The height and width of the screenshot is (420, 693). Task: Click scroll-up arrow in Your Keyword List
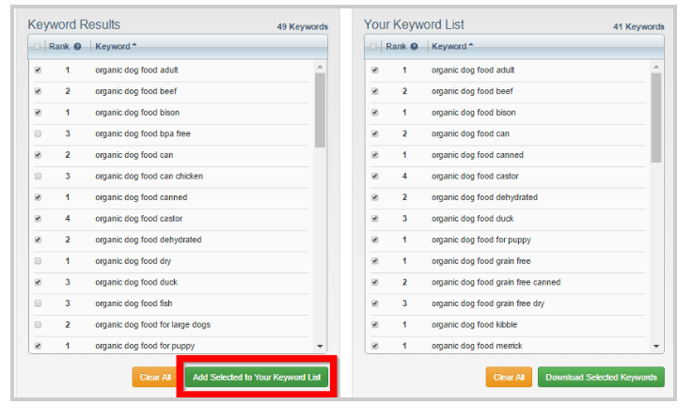[656, 67]
